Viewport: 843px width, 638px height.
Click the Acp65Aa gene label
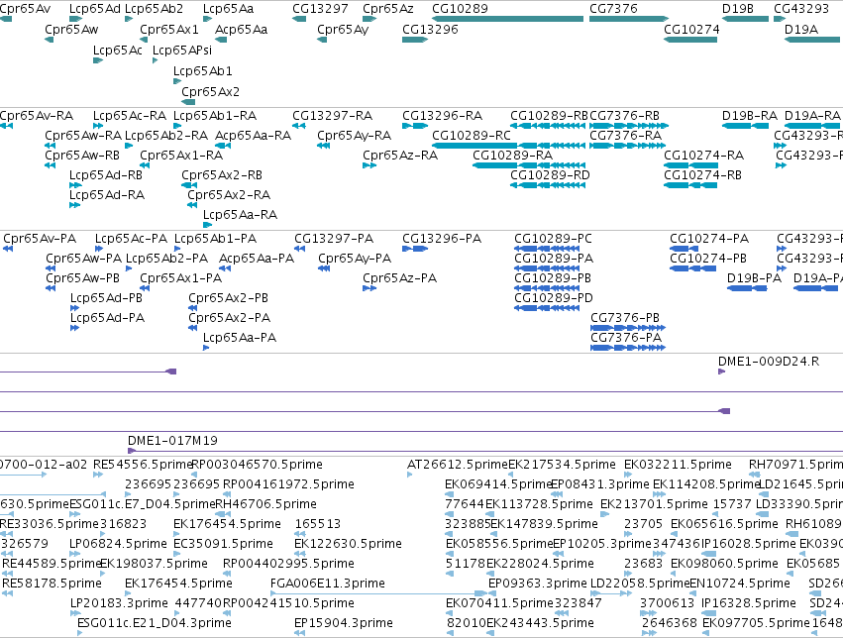pos(241,29)
